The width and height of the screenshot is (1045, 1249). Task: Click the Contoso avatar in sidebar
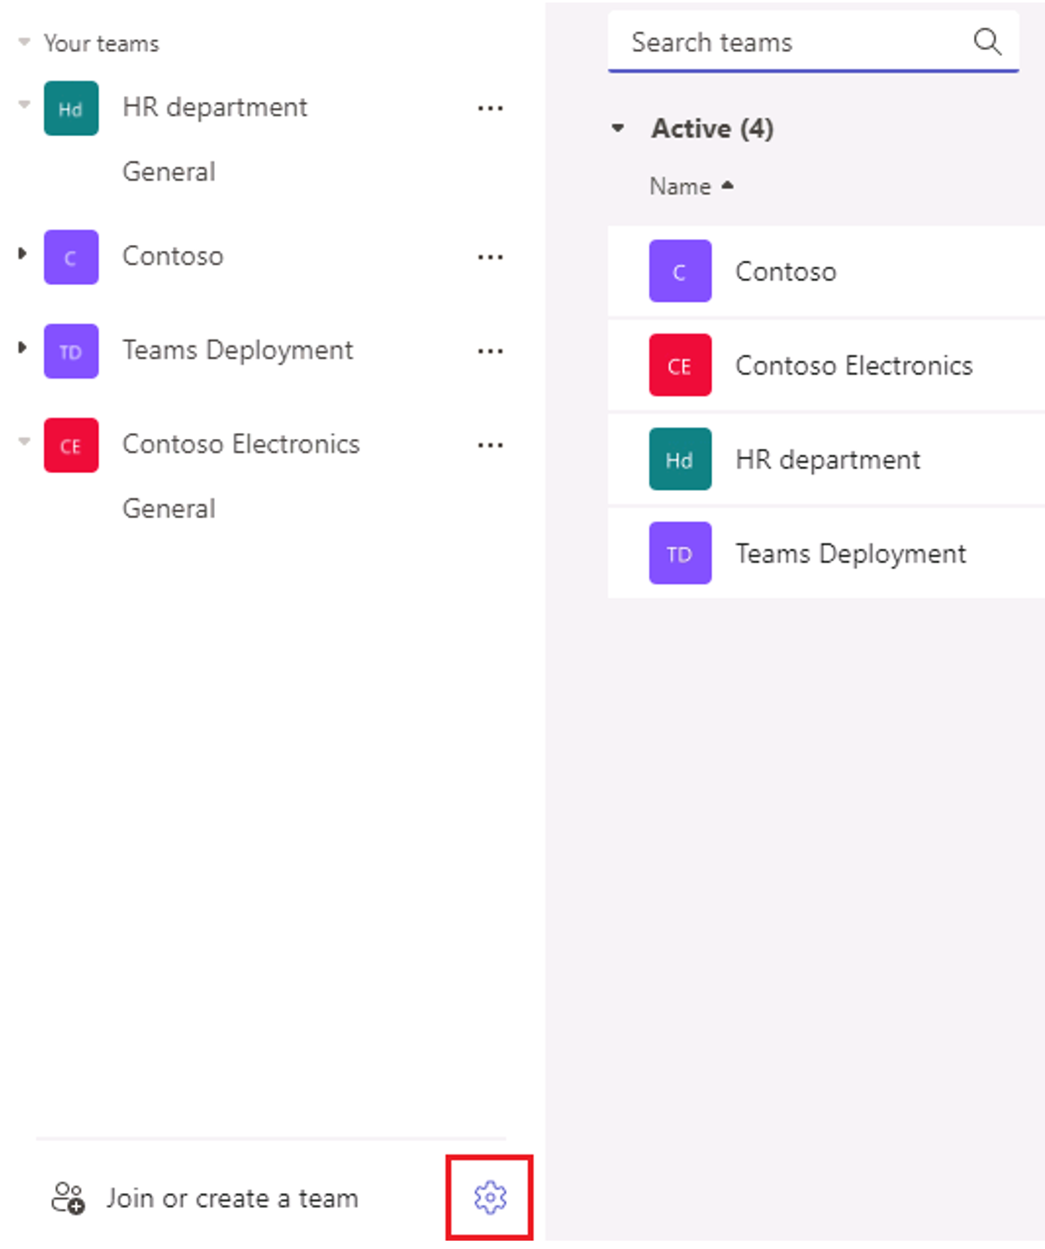(x=71, y=257)
